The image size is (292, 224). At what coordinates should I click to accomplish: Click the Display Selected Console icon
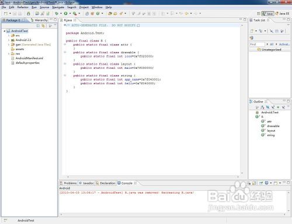point(267,183)
